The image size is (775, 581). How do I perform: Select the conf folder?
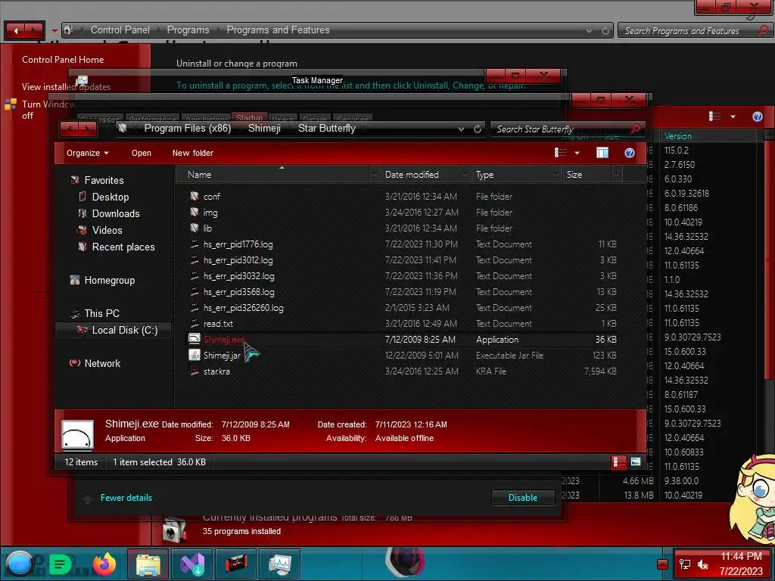[x=212, y=196]
